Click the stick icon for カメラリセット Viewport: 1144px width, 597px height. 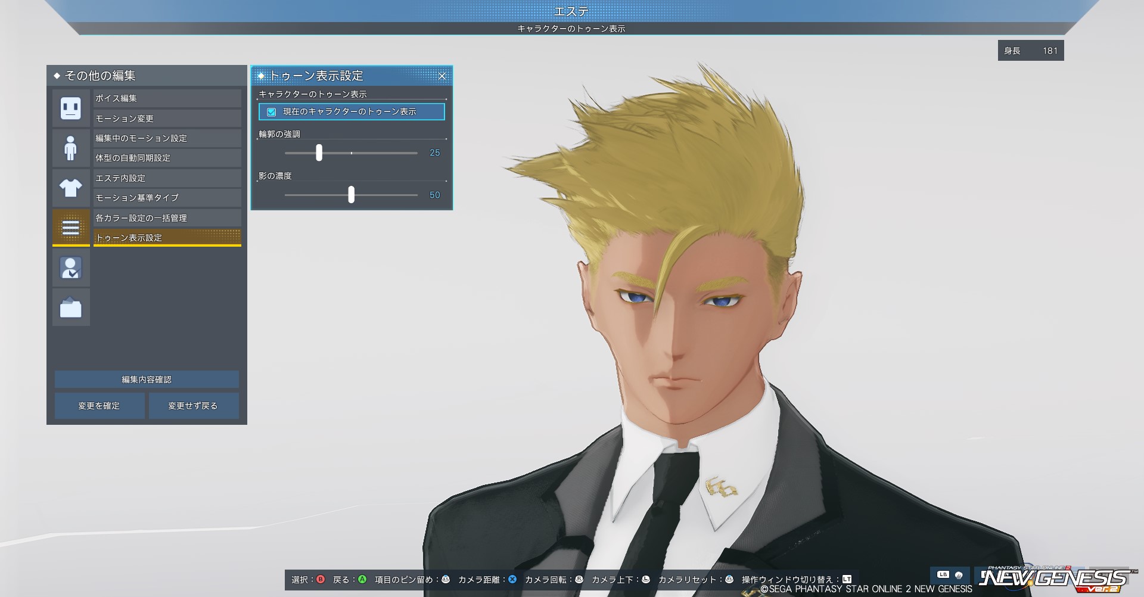(729, 579)
